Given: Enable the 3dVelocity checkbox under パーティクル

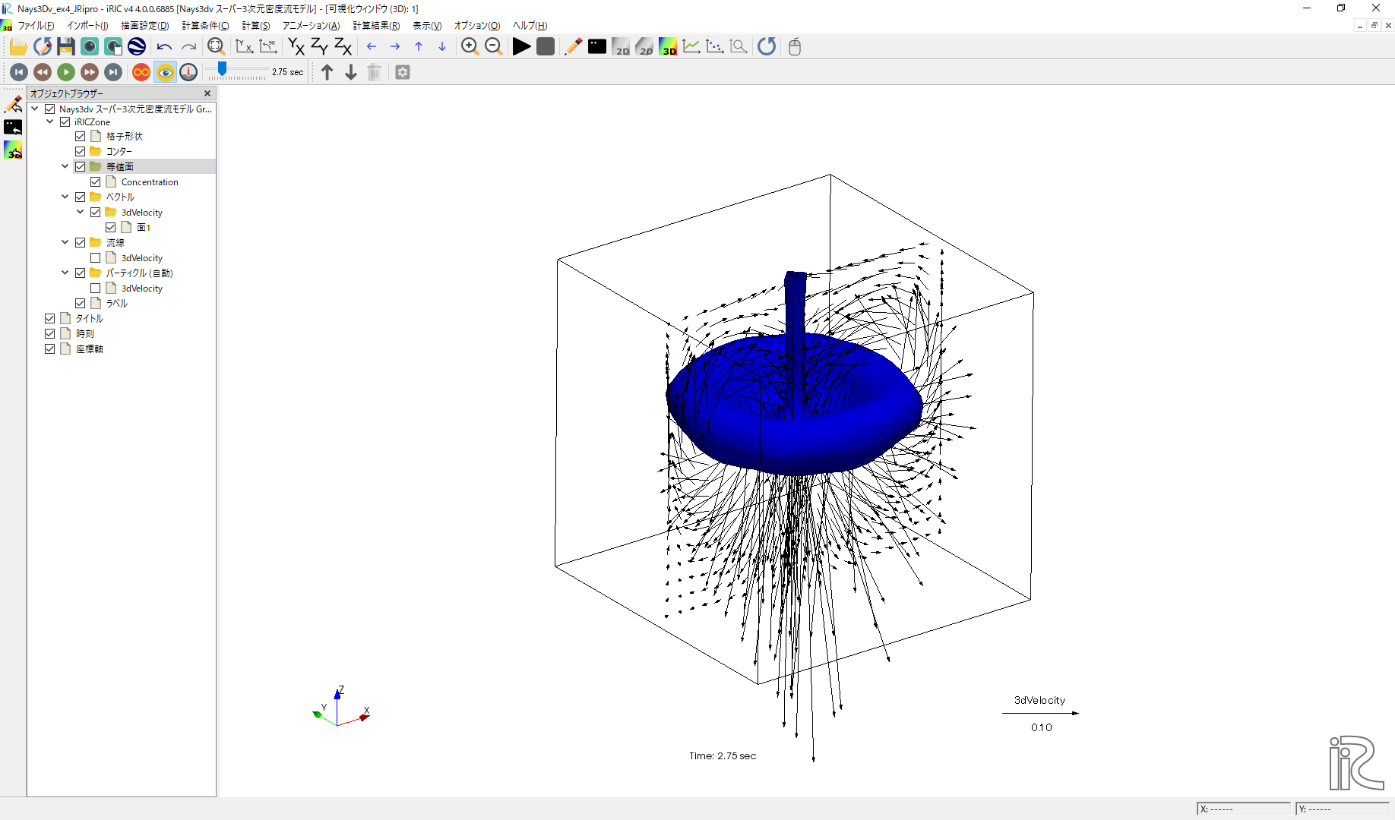Looking at the screenshot, I should pyautogui.click(x=96, y=289).
